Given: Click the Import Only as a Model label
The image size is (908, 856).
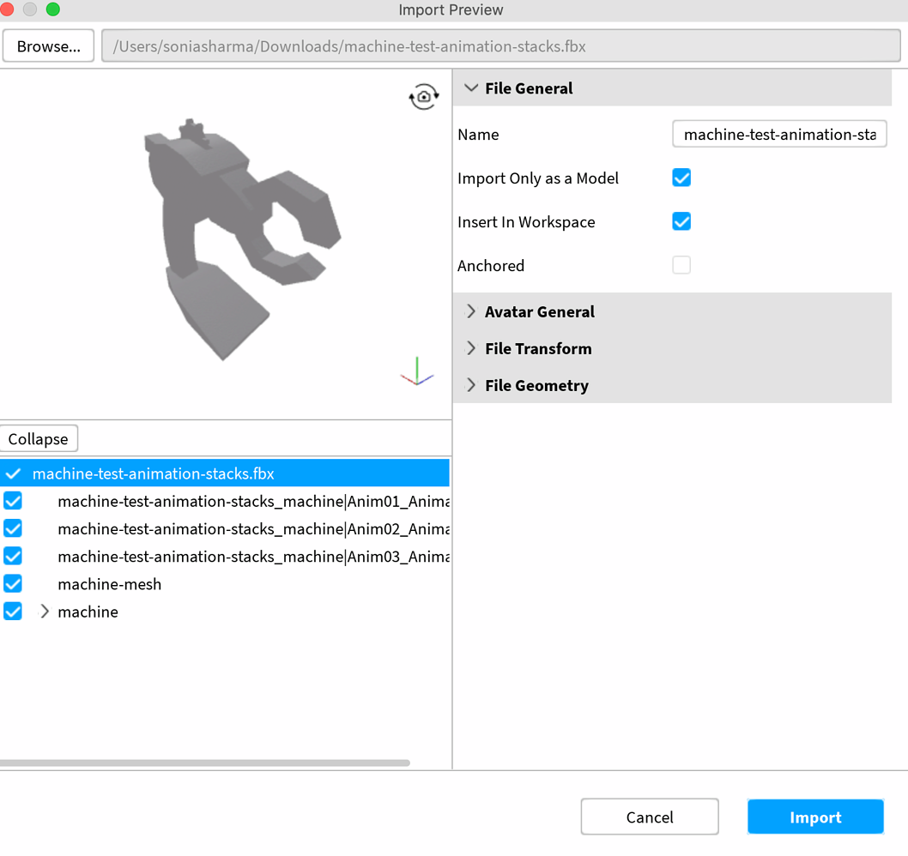Looking at the screenshot, I should pyautogui.click(x=538, y=178).
